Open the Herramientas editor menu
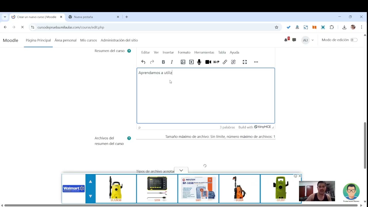The height and width of the screenshot is (207, 368). [x=204, y=52]
